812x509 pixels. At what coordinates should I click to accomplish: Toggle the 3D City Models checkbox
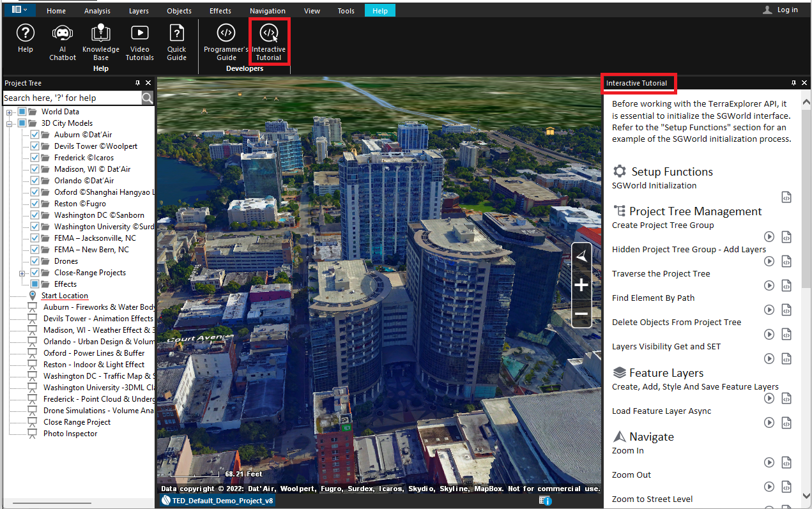coord(22,123)
